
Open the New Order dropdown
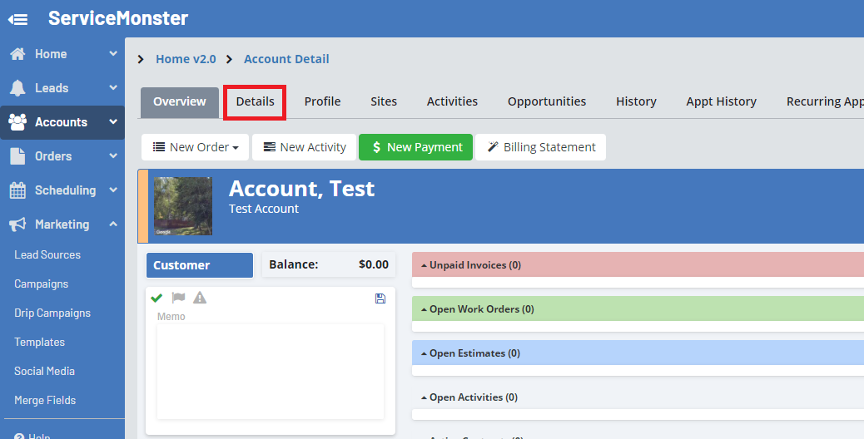[196, 147]
